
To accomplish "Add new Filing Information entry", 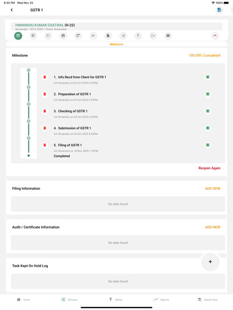I will pyautogui.click(x=213, y=189).
